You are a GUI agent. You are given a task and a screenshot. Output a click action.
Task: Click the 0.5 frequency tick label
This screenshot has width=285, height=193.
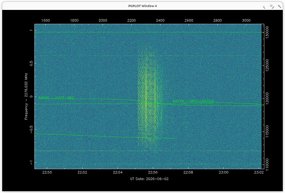pyautogui.click(x=31, y=64)
